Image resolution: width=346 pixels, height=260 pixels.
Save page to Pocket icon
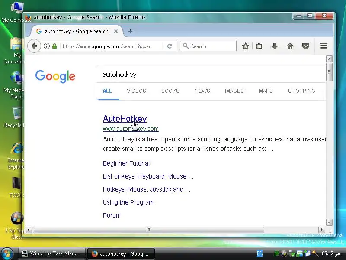[x=306, y=46]
